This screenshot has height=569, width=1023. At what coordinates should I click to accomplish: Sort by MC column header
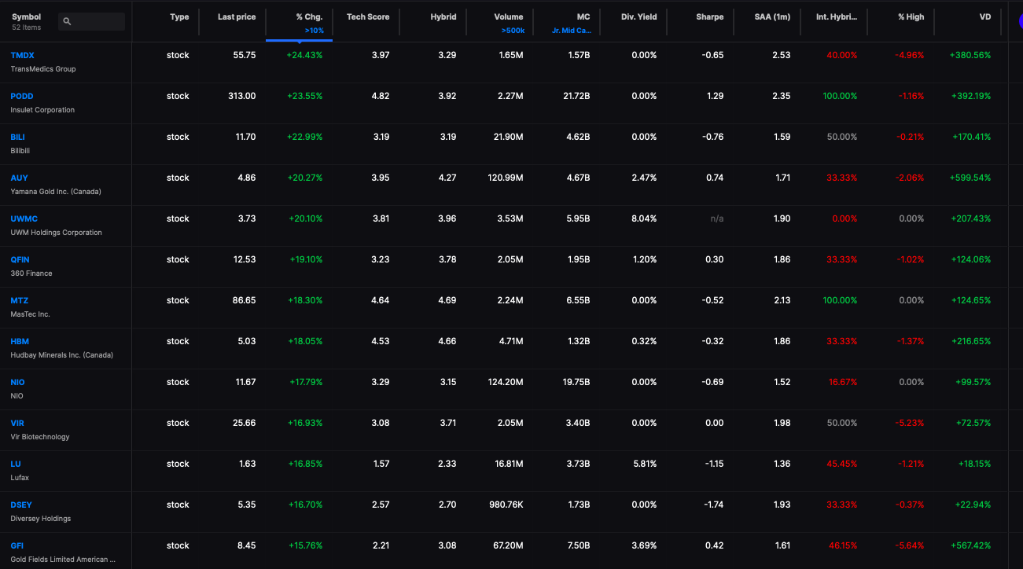pyautogui.click(x=583, y=17)
